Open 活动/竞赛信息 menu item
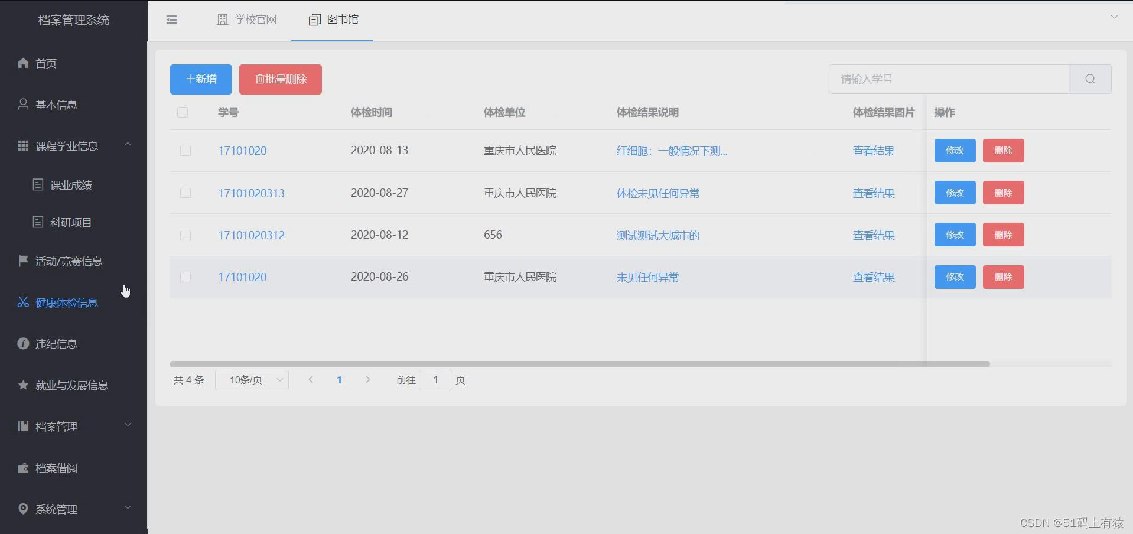Viewport: 1133px width, 534px height. [x=73, y=261]
